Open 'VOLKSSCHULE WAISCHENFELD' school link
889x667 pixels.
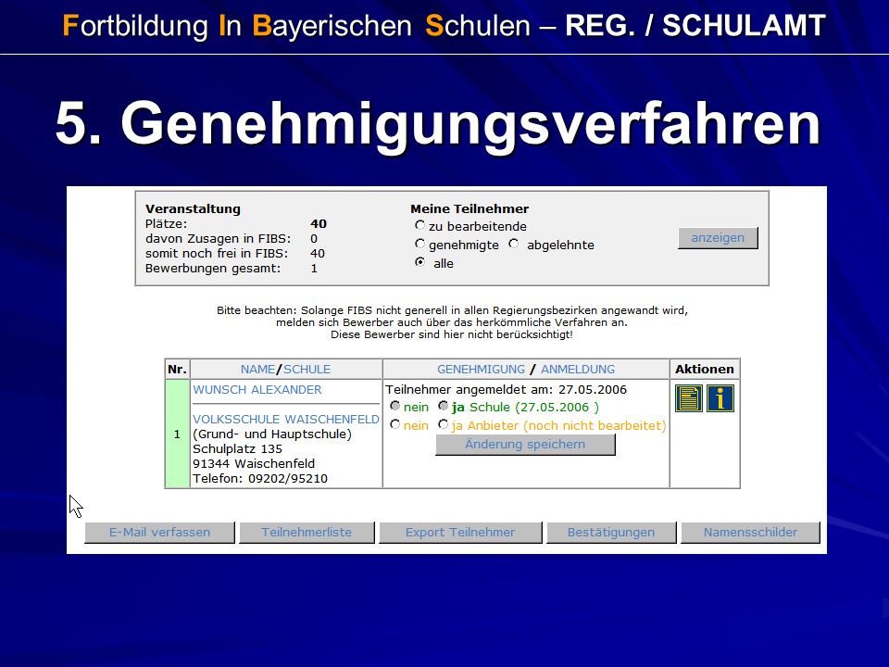coord(286,419)
